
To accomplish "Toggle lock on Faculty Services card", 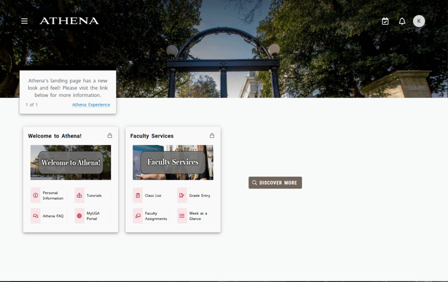I will pos(212,136).
